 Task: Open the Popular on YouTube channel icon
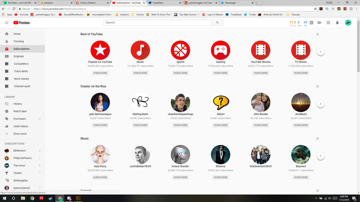[x=100, y=50]
